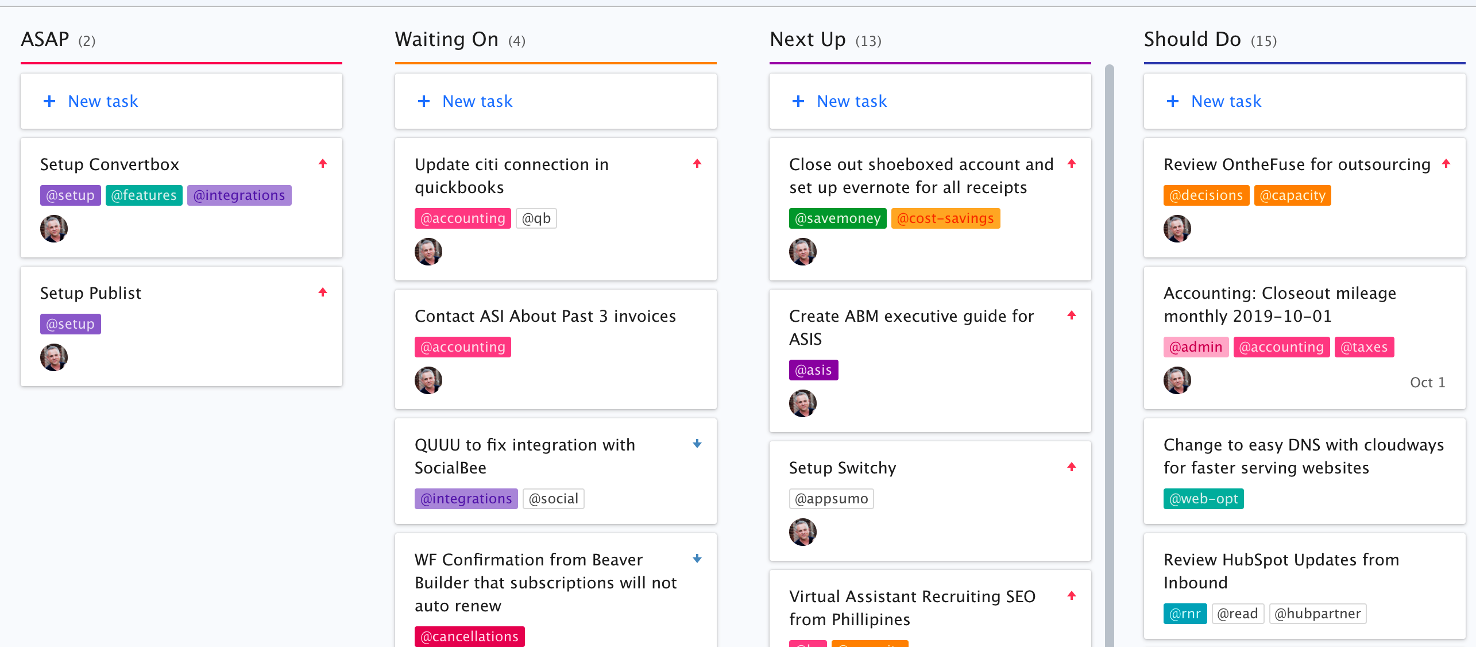Click plus icon in ASAP column
The height and width of the screenshot is (647, 1476).
(x=50, y=101)
